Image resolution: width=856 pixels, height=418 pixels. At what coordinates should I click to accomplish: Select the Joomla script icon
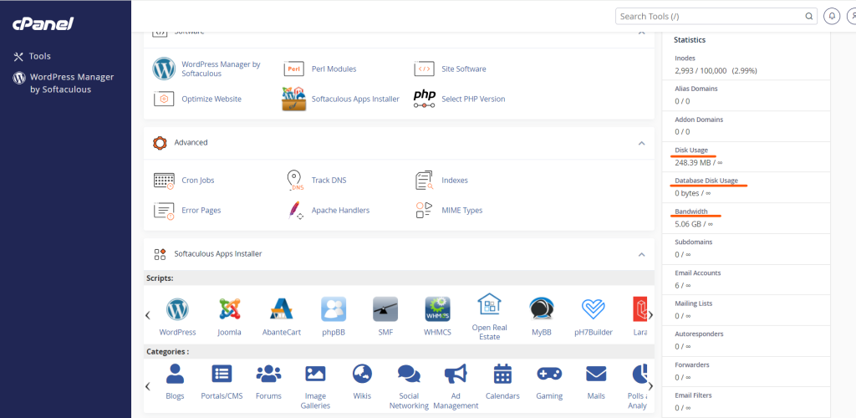point(229,308)
